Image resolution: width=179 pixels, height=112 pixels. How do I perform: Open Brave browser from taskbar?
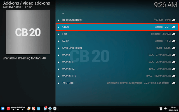coord(34,108)
